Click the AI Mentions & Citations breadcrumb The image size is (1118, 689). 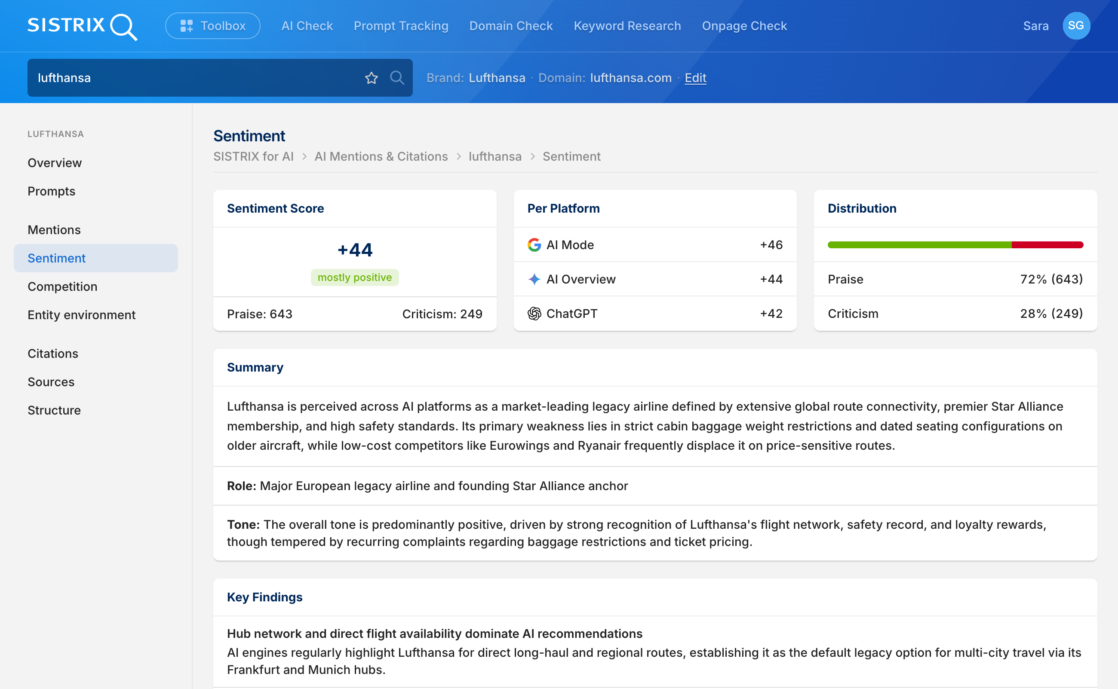[x=381, y=156]
